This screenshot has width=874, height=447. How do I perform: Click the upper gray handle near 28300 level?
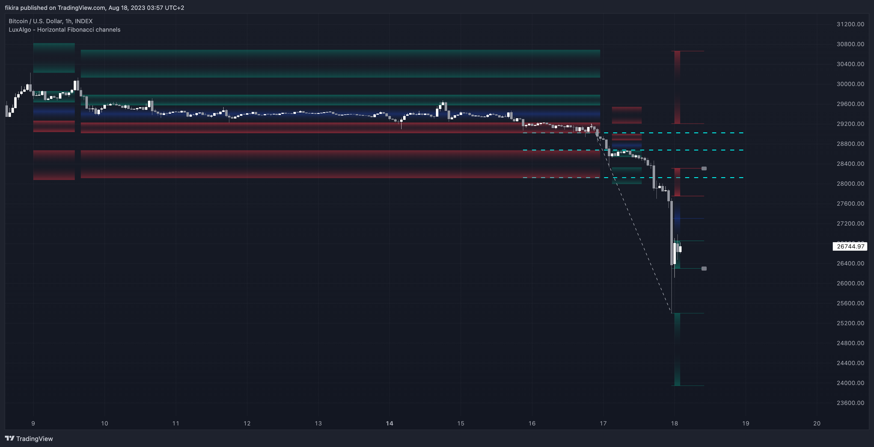(704, 168)
